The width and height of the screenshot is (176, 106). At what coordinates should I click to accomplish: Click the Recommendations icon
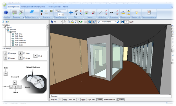(x=149, y=12)
